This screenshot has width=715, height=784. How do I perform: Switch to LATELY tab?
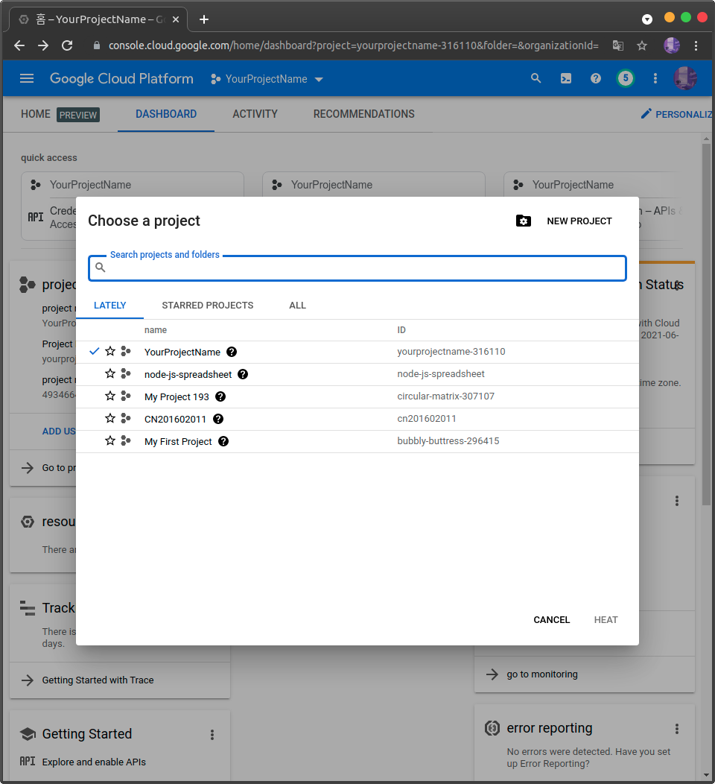[110, 306]
